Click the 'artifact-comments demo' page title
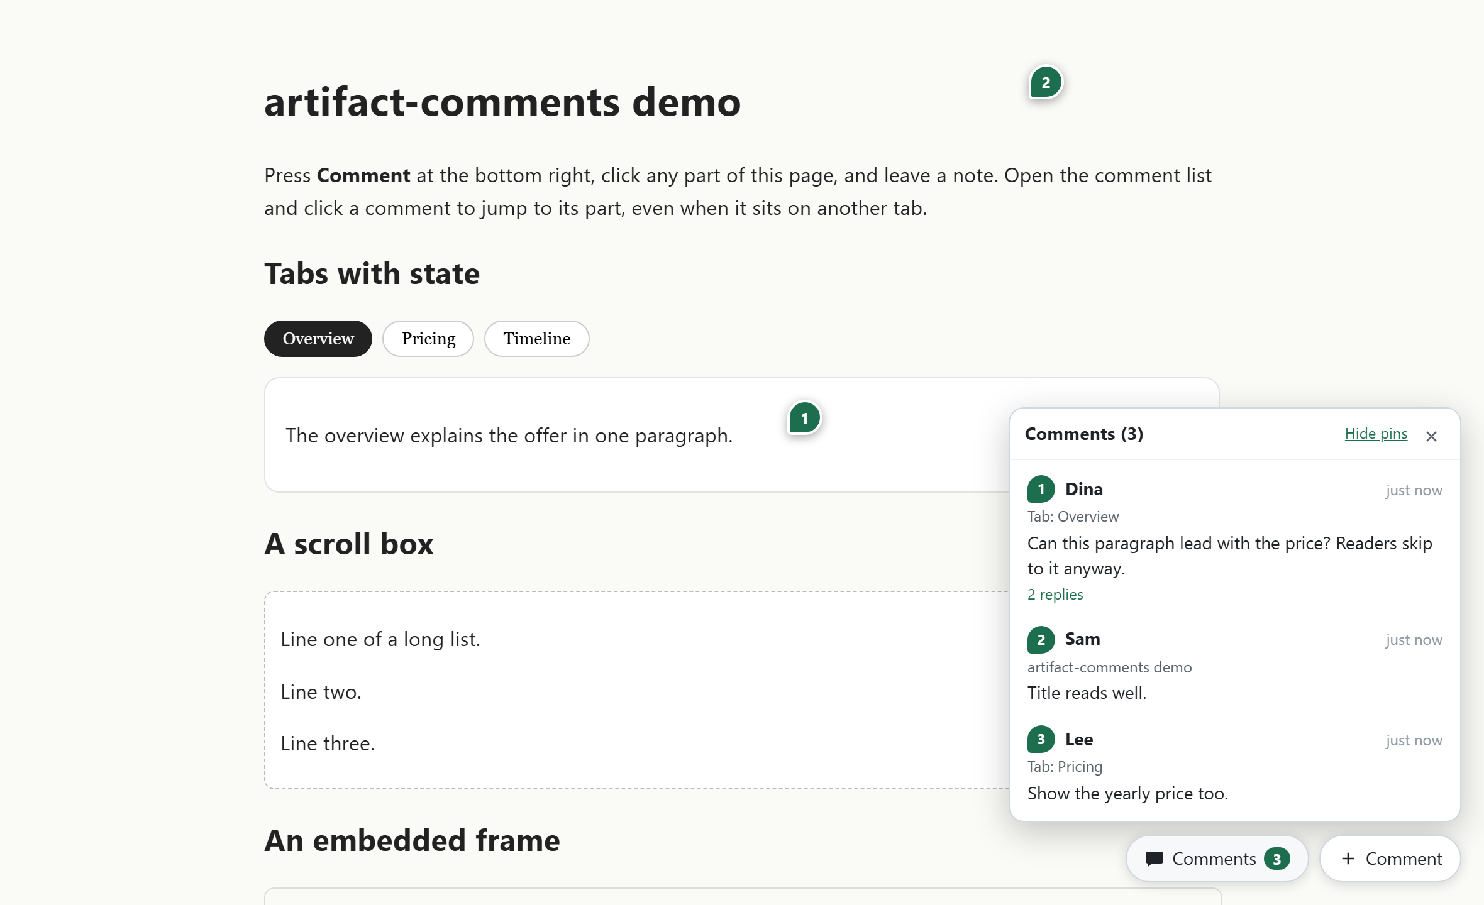Viewport: 1484px width, 905px height. (x=502, y=102)
